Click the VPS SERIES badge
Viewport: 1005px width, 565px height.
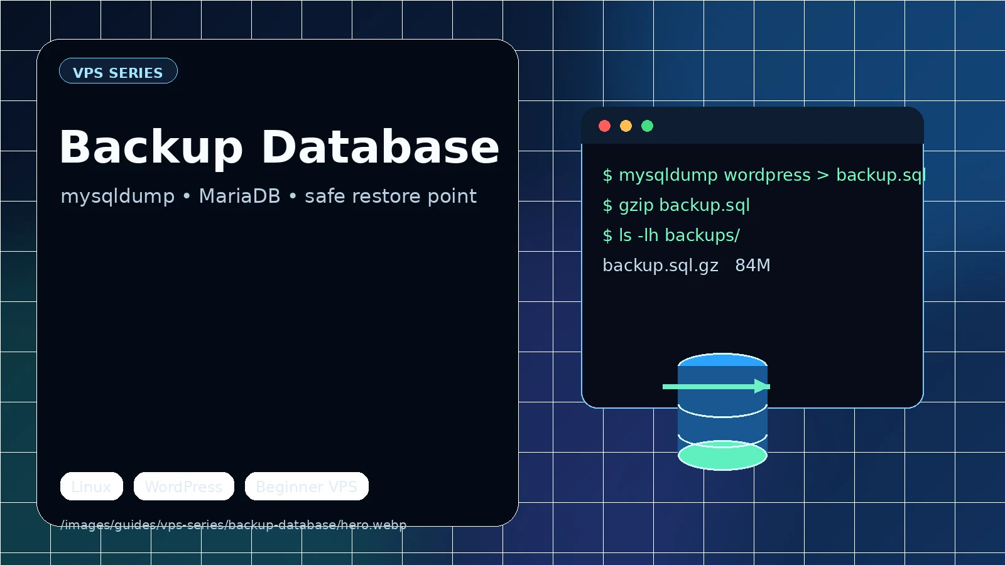pos(118,71)
